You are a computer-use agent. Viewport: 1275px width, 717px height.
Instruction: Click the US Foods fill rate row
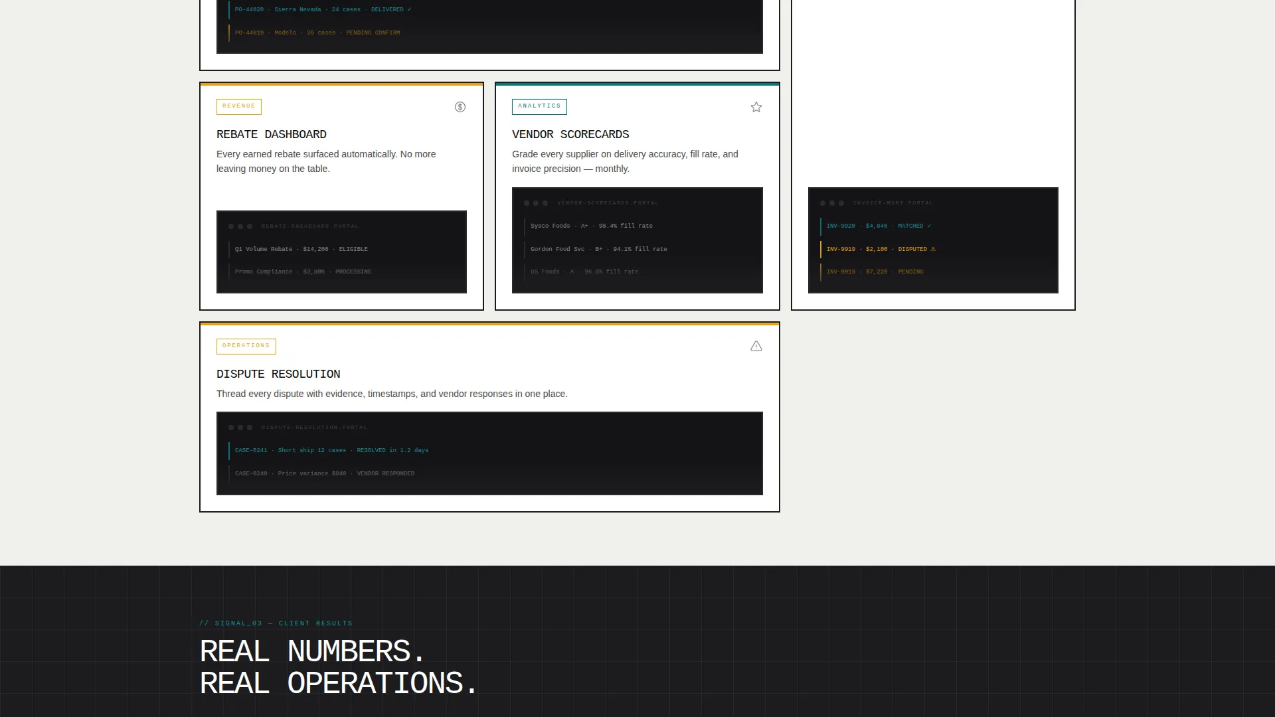click(x=637, y=272)
